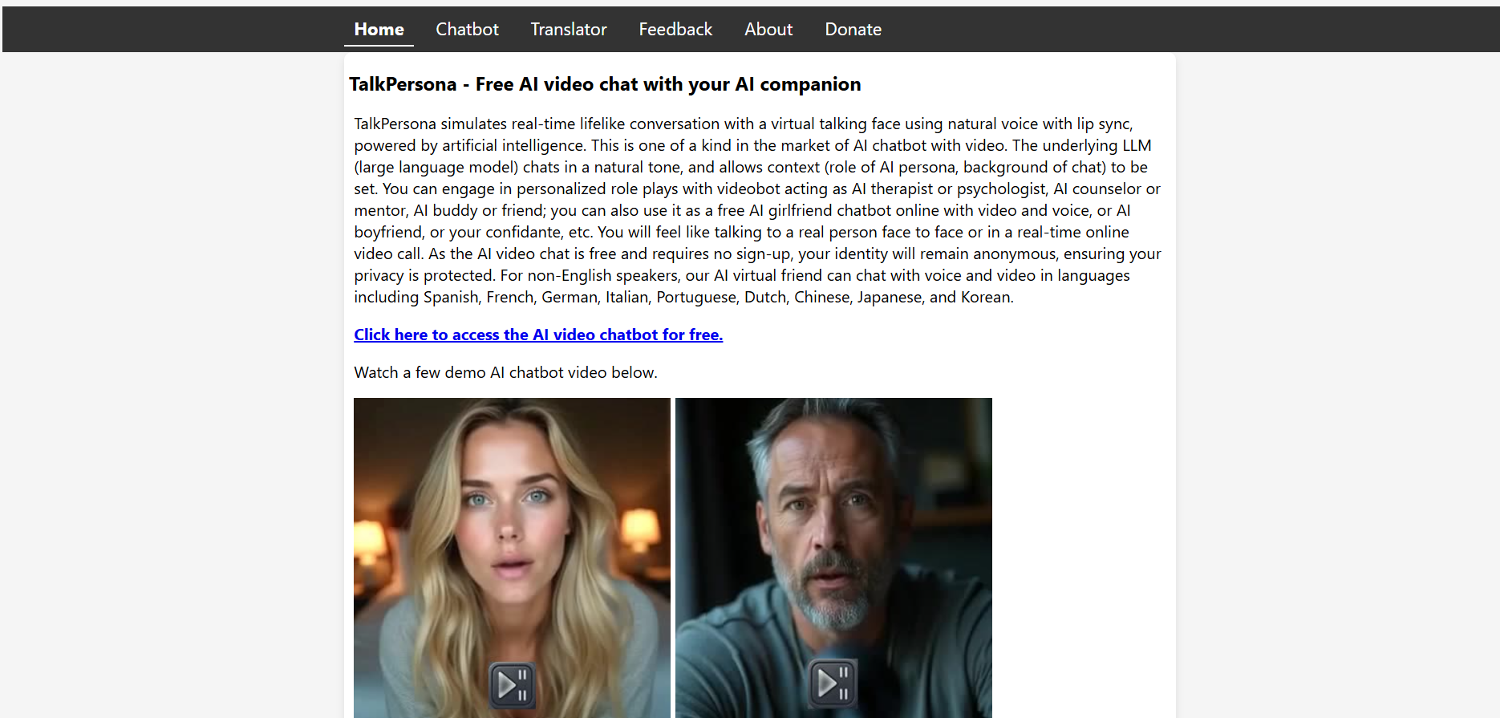This screenshot has height=718, width=1500.
Task: Click the paragraph line listing Spanish, French, German
Action: point(683,297)
